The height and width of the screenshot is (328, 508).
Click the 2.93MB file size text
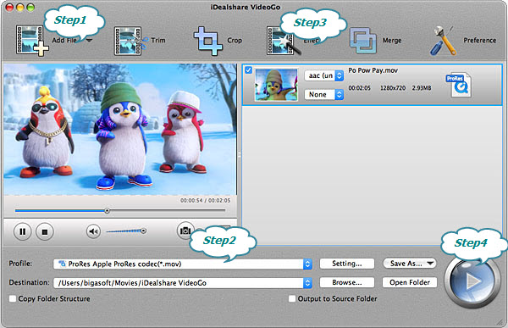tap(422, 88)
